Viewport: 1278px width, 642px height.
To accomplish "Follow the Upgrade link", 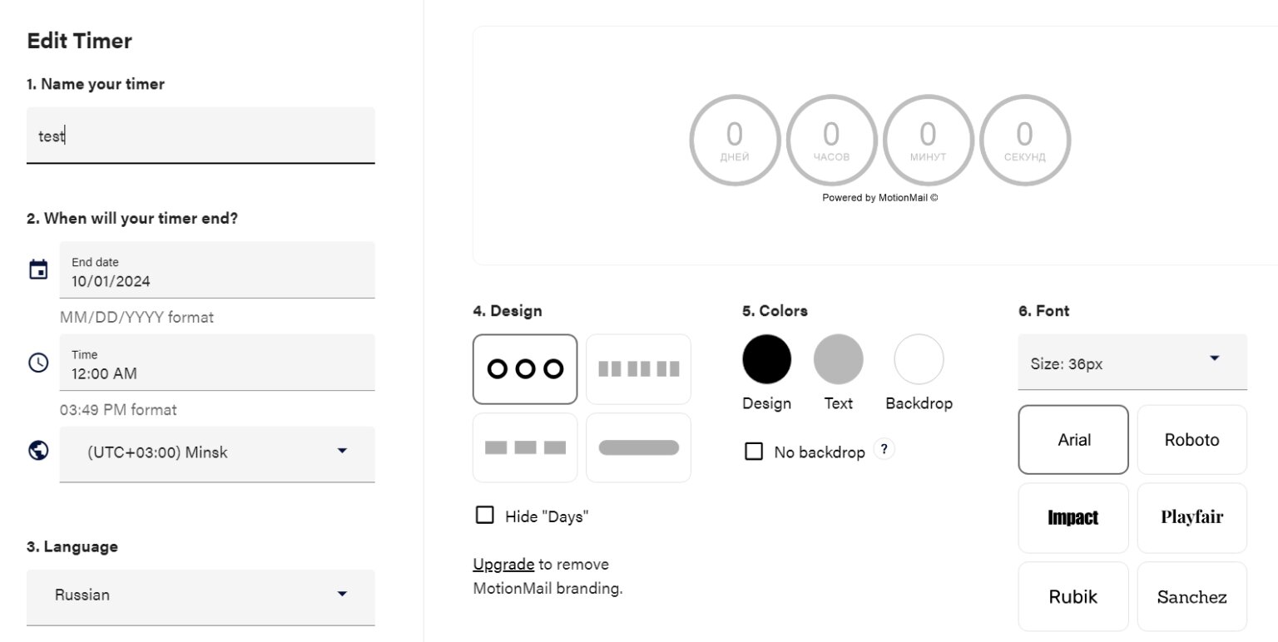I will point(503,565).
